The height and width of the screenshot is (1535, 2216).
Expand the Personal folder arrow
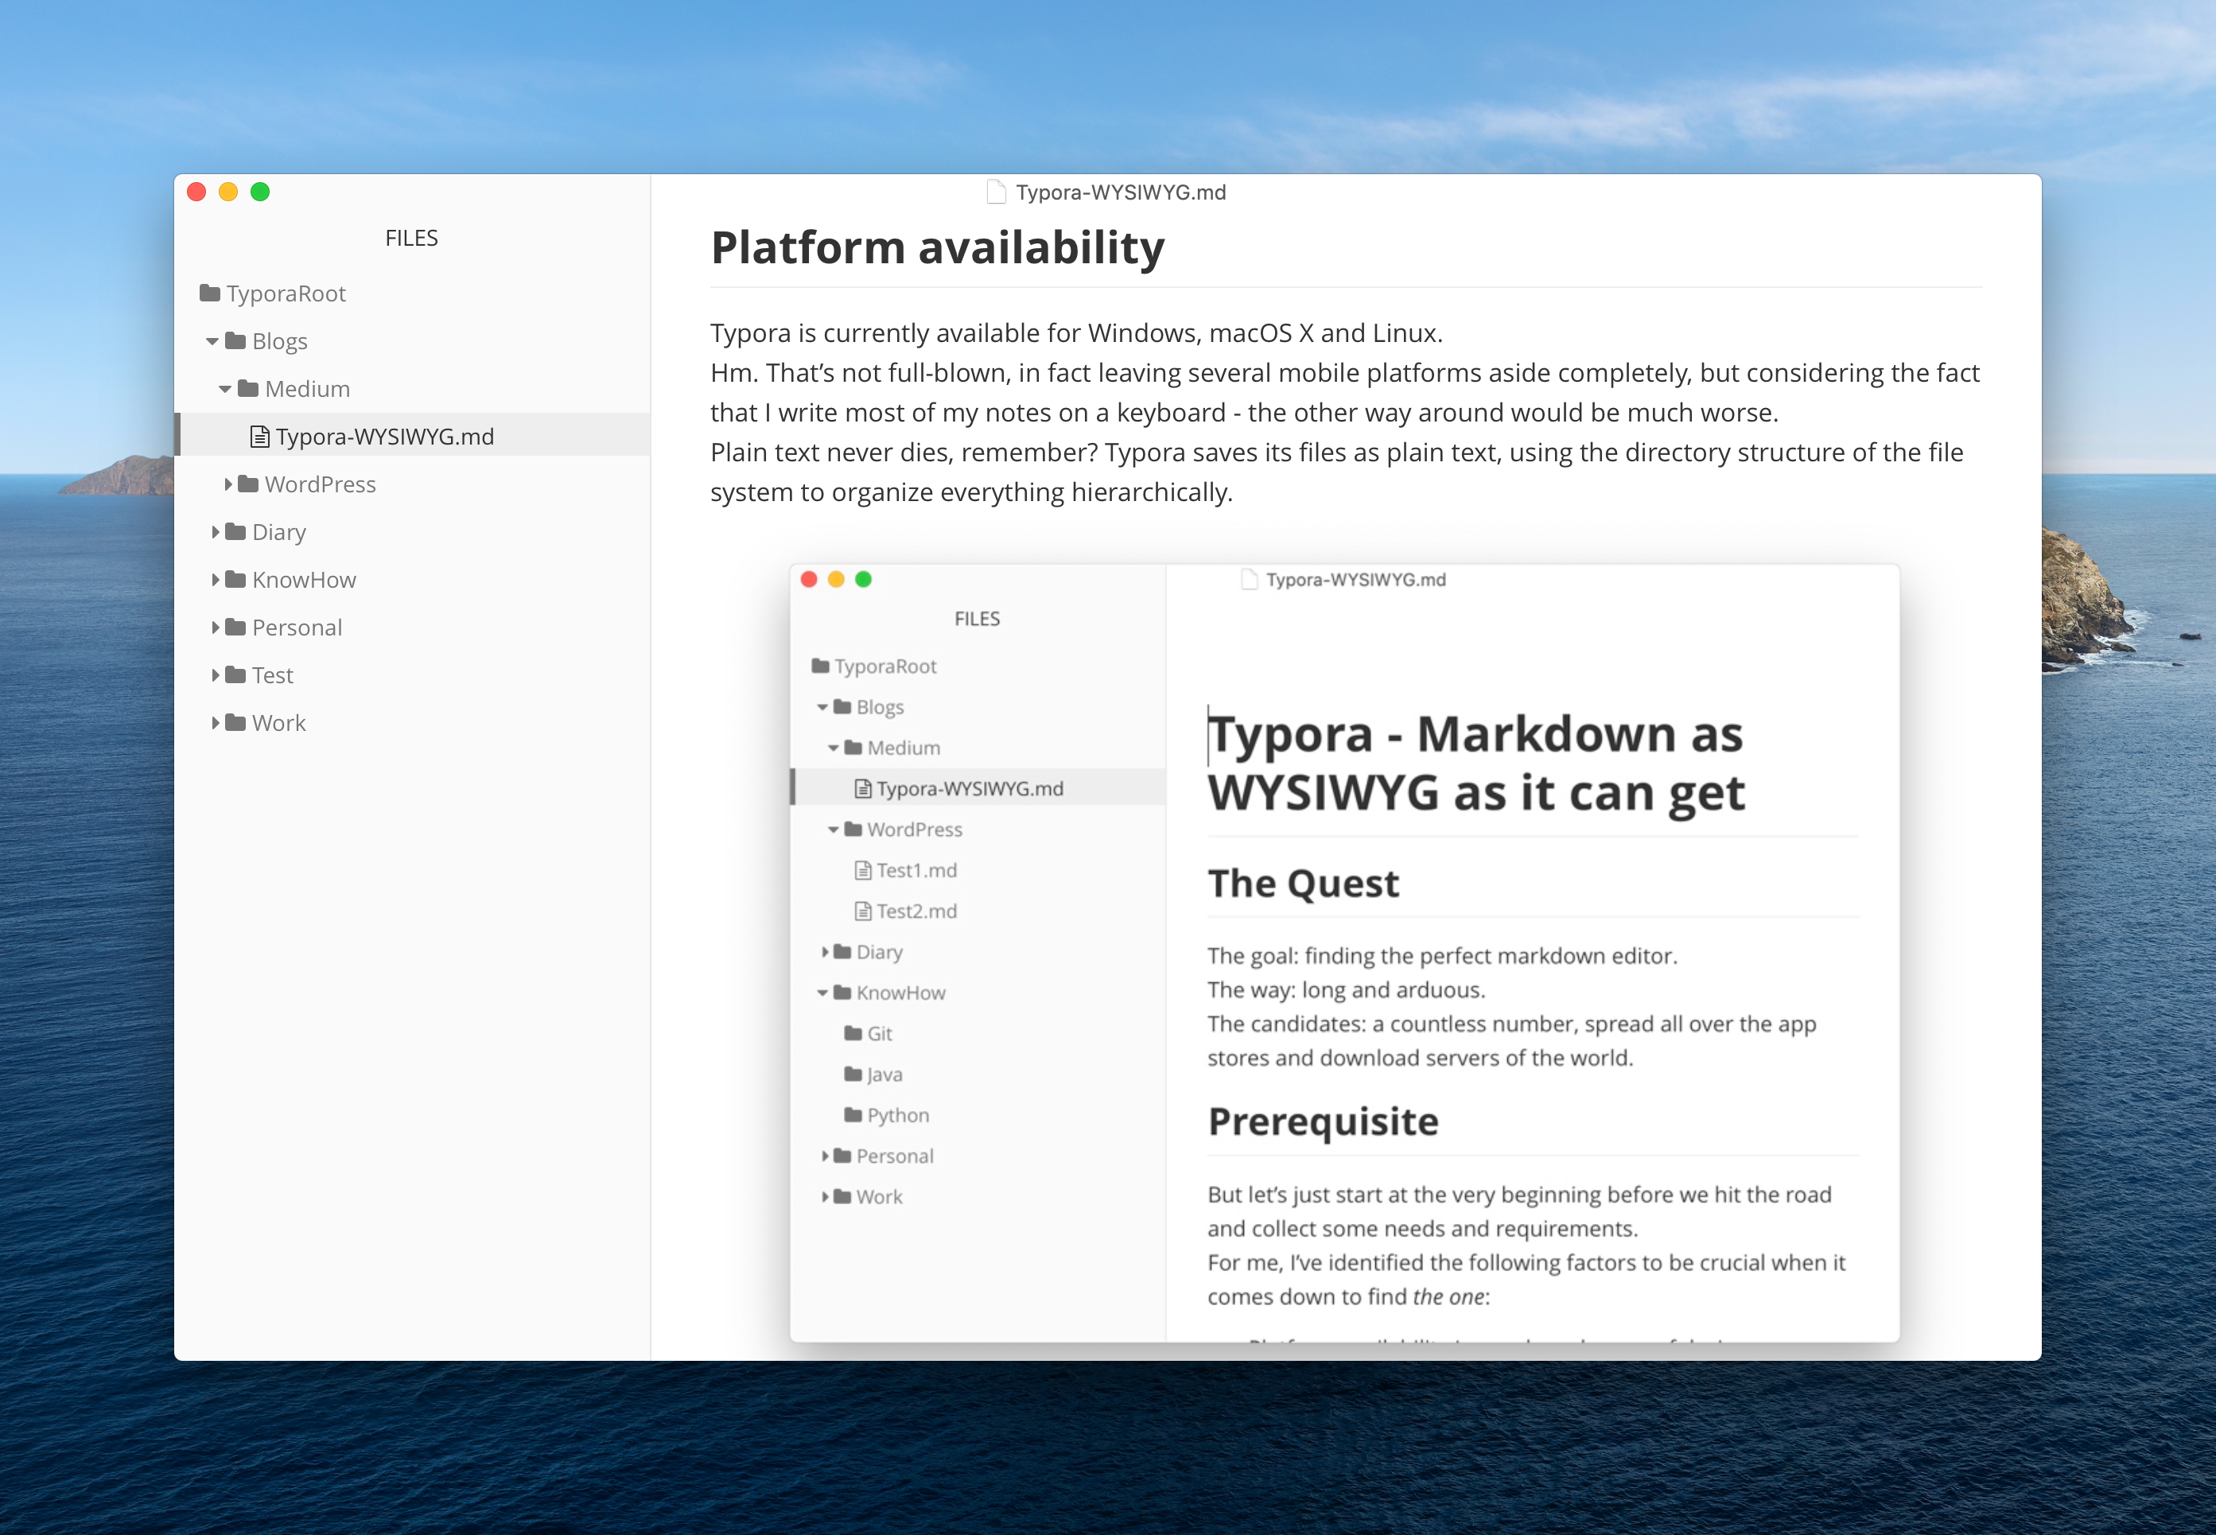(x=216, y=627)
